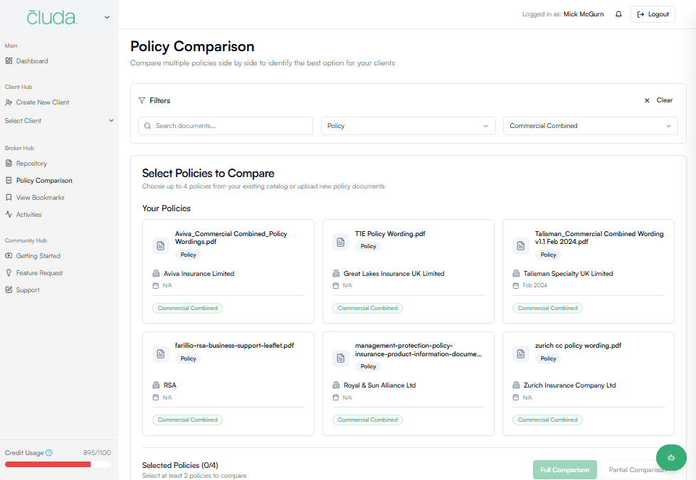
Task: Open the Policy document type dropdown
Action: coord(408,126)
